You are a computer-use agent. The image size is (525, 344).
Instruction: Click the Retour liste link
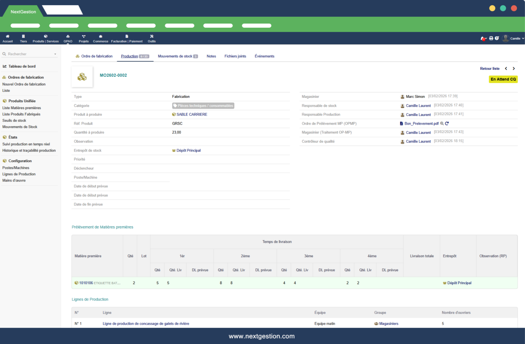[490, 68]
